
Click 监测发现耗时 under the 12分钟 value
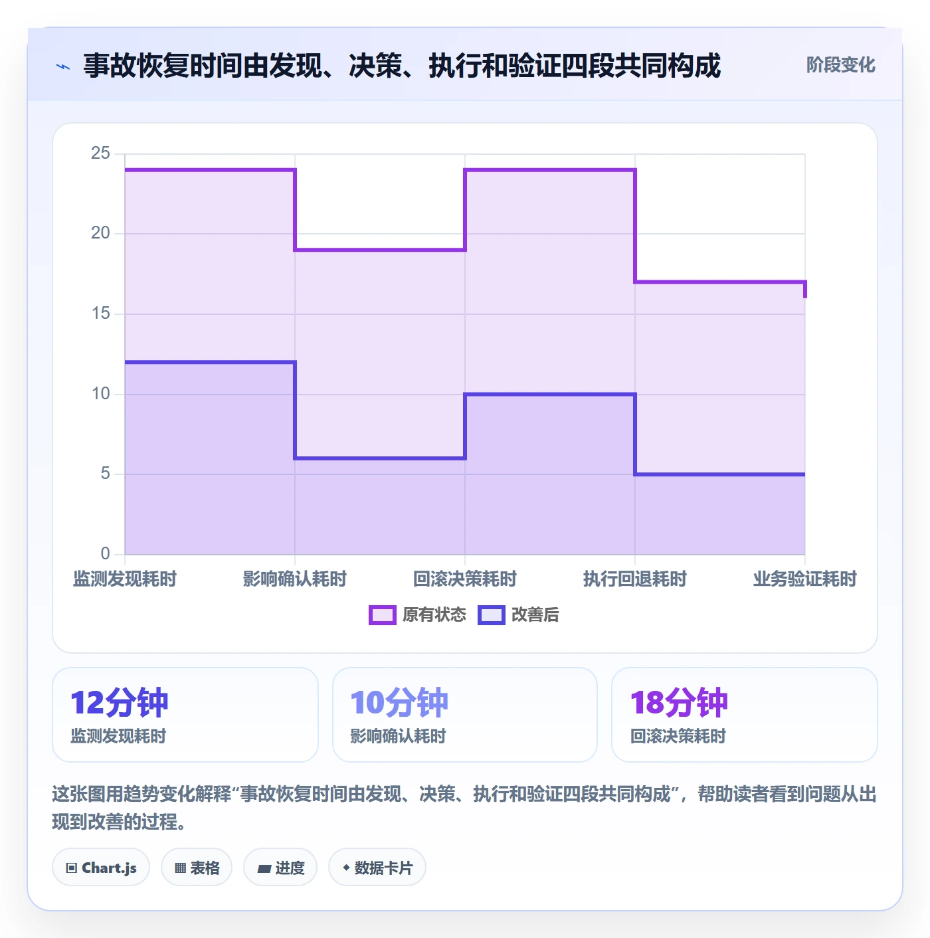[x=118, y=736]
